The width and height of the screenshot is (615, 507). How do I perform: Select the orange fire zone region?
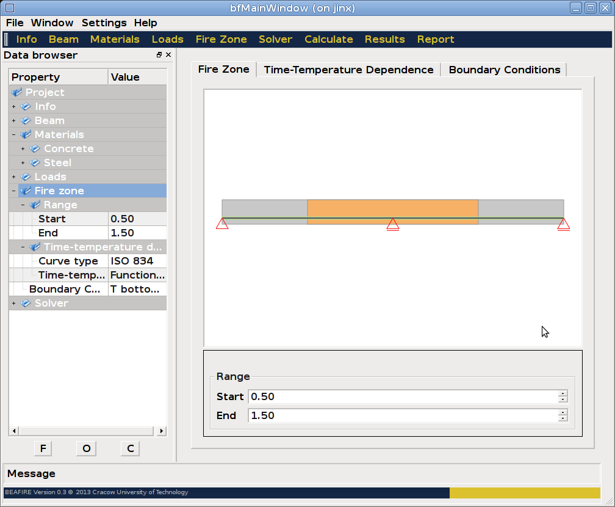pos(392,208)
